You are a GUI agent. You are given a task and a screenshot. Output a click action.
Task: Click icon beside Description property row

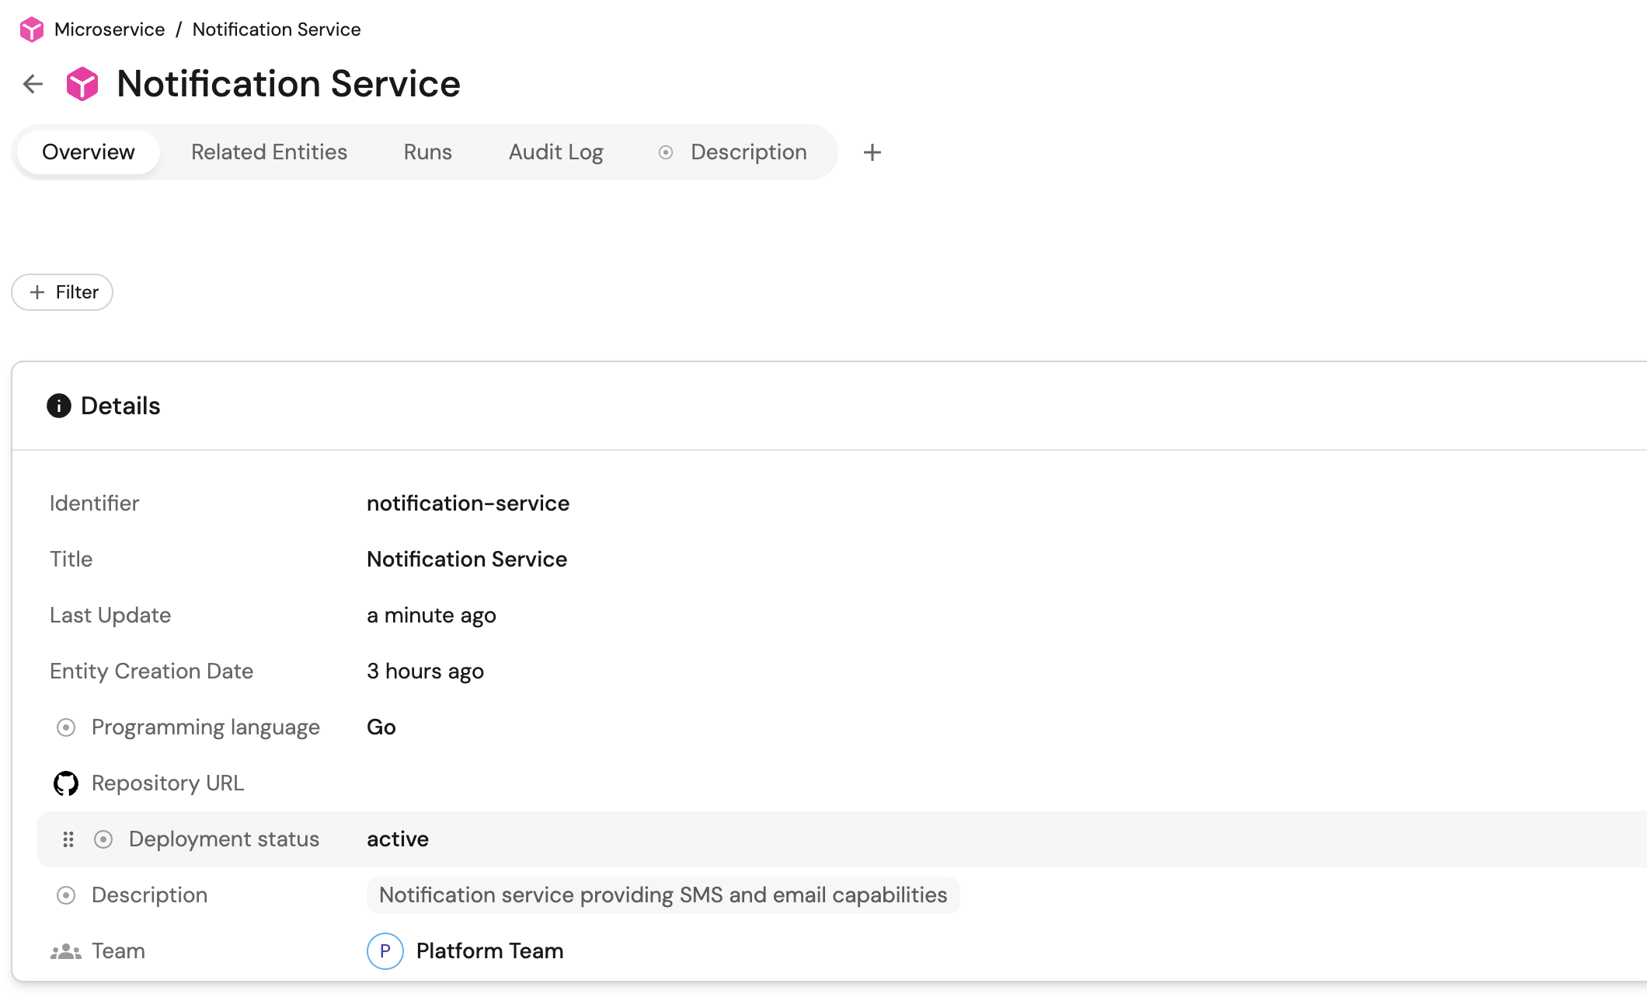(x=66, y=895)
